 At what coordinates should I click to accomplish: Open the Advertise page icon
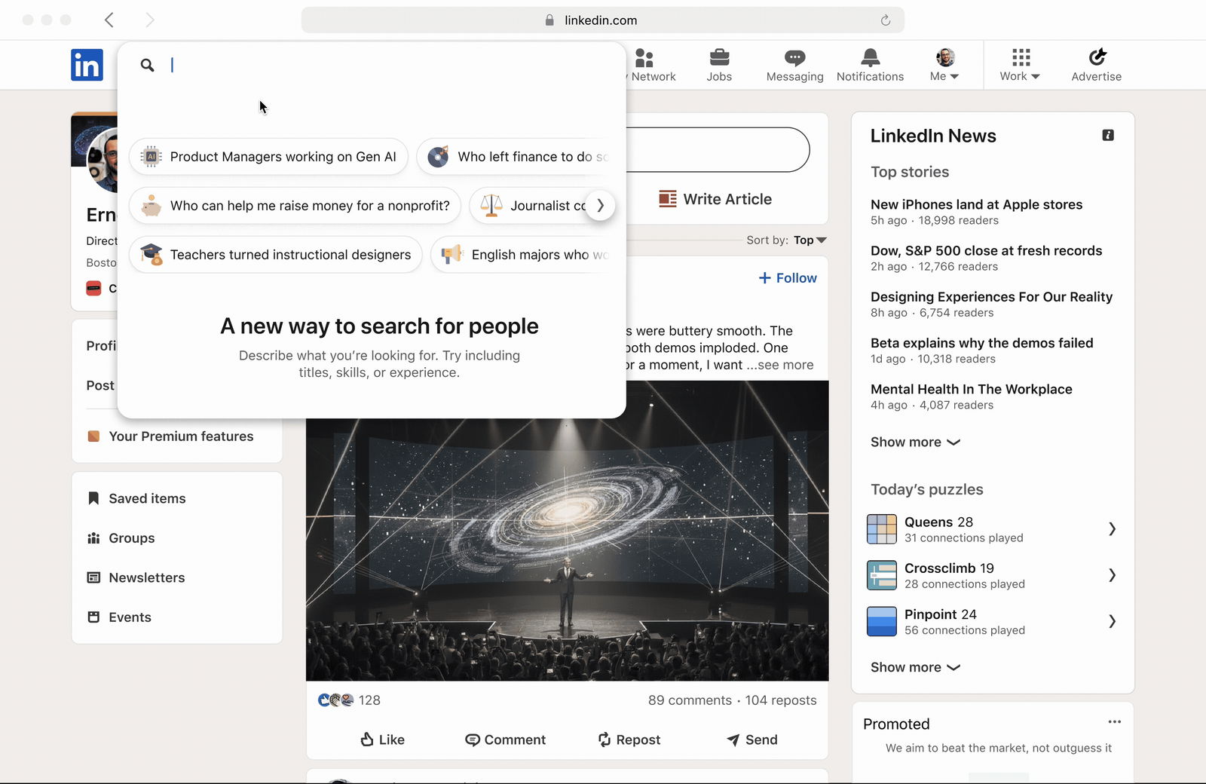tap(1097, 57)
